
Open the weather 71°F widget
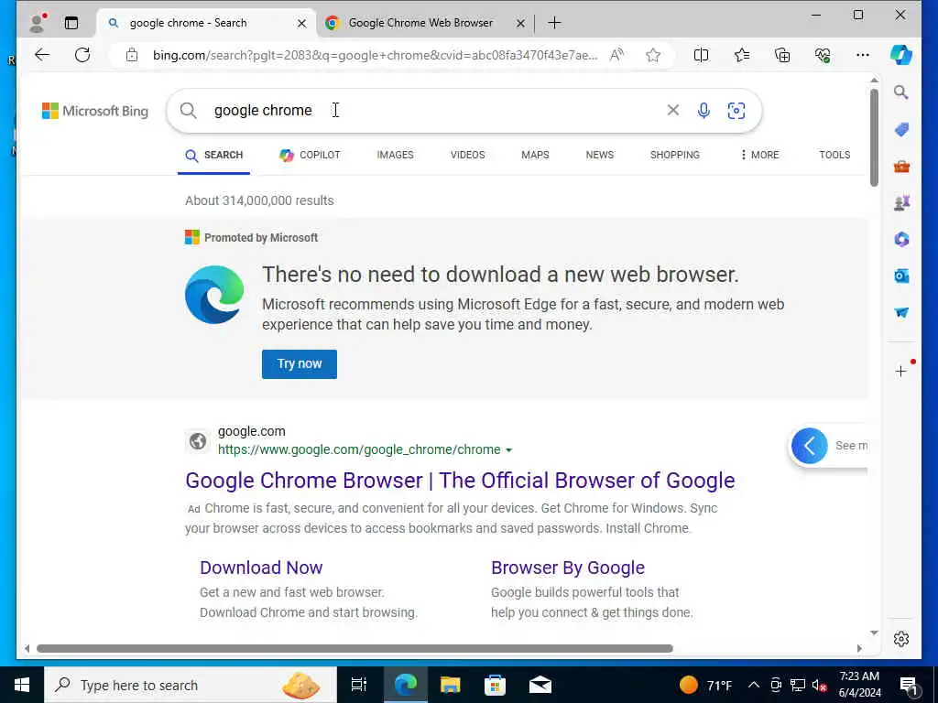[x=706, y=685]
